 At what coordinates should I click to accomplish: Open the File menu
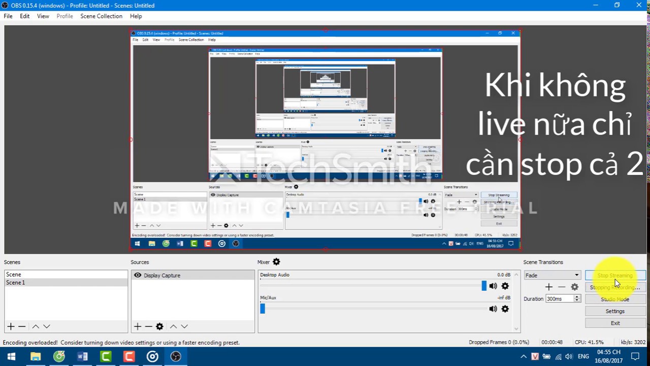[x=8, y=16]
